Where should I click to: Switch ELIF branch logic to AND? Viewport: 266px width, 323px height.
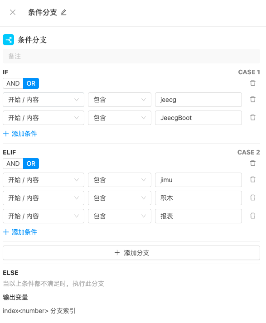pyautogui.click(x=13, y=164)
